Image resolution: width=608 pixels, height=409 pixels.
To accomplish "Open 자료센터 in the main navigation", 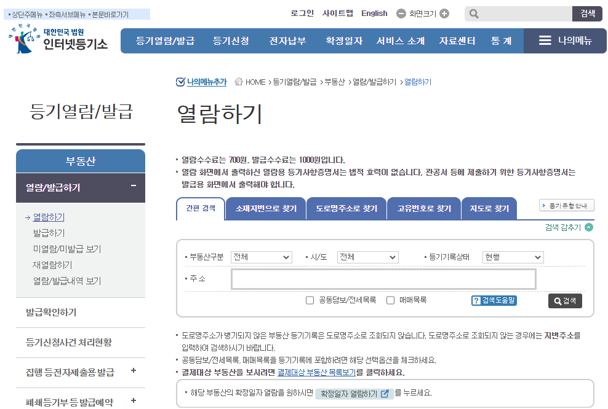I will pyautogui.click(x=457, y=41).
